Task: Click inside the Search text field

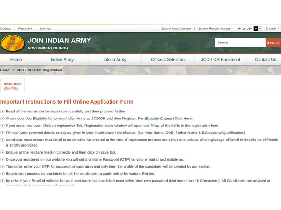Action: coord(240,42)
